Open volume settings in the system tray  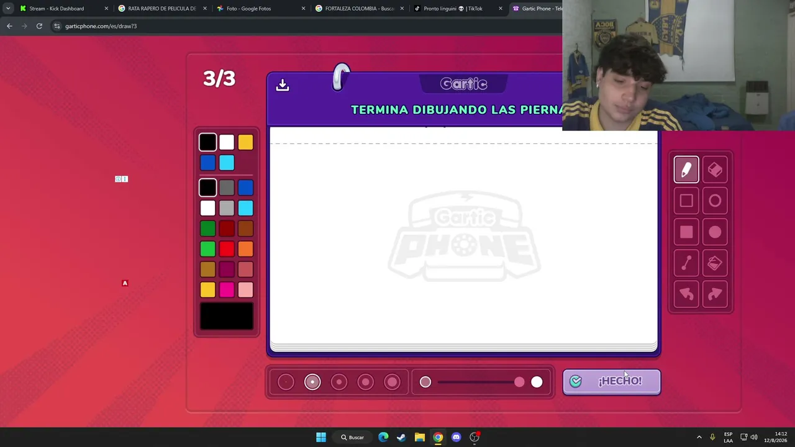click(754, 437)
